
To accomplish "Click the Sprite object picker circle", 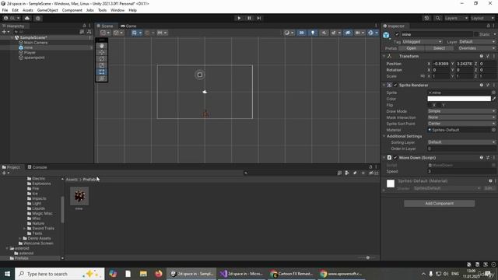I will tap(493, 93).
